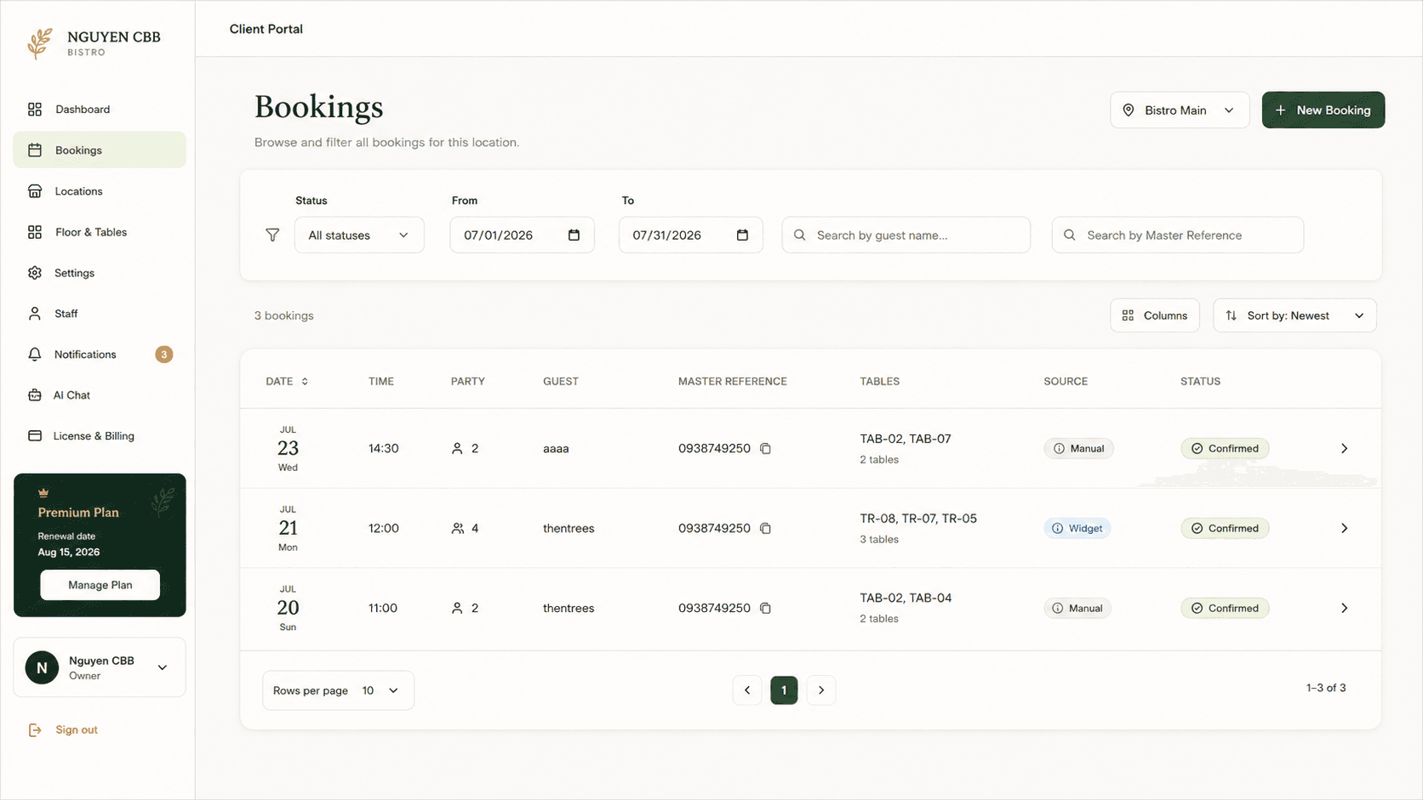The height and width of the screenshot is (800, 1423).
Task: Click the Staff person icon
Action: coord(35,314)
